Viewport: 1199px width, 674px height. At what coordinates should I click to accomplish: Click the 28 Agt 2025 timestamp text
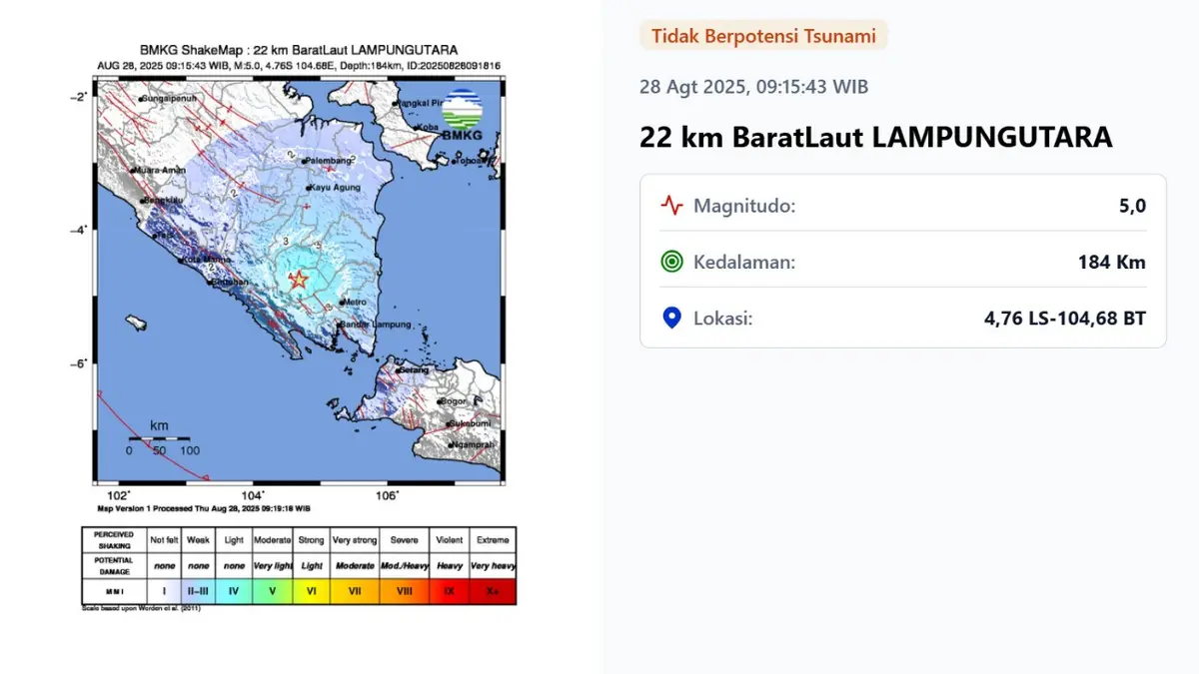754,87
